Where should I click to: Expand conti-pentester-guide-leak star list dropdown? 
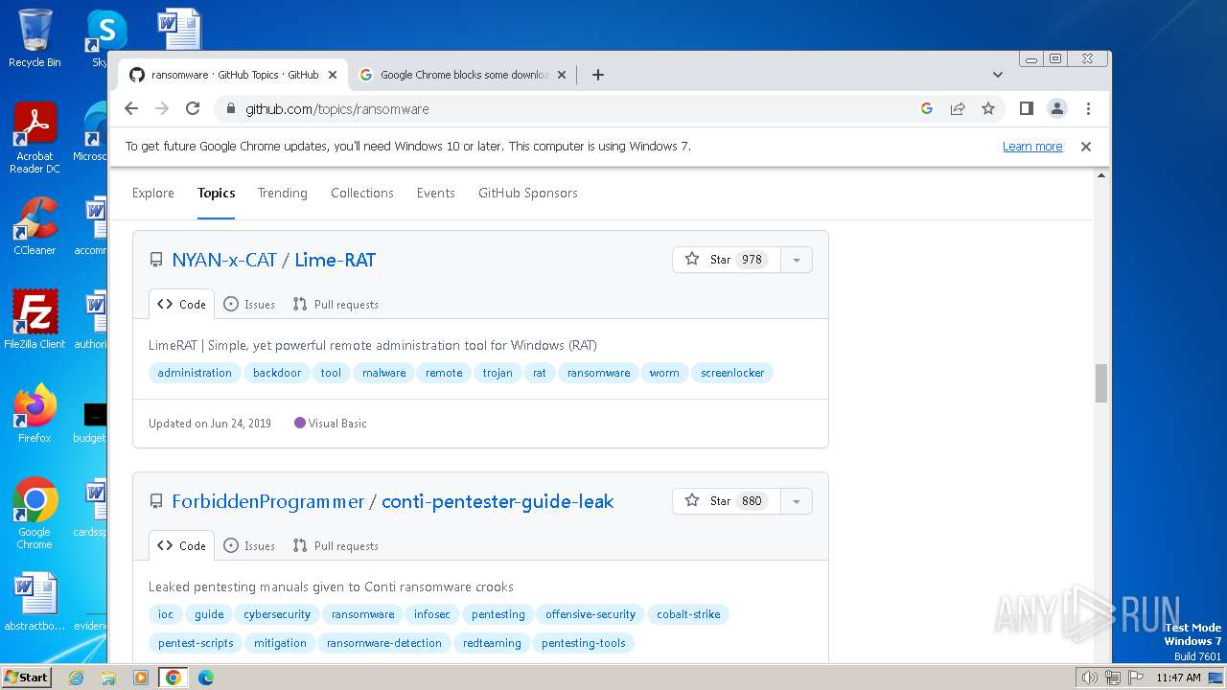tap(797, 501)
